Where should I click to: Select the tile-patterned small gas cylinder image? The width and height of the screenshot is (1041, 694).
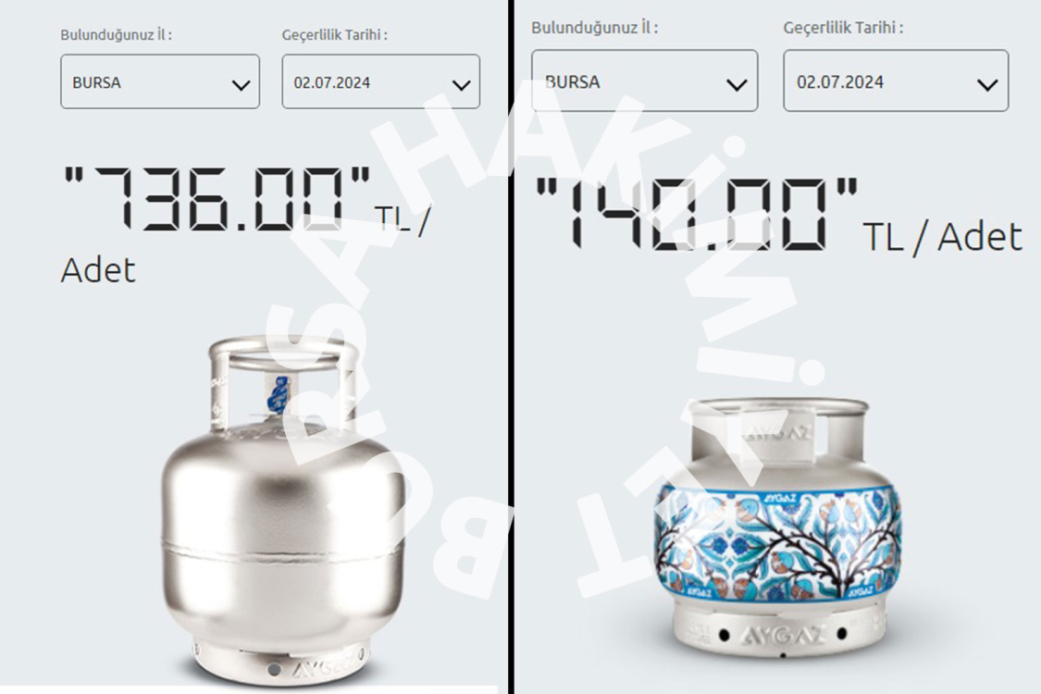tap(777, 528)
